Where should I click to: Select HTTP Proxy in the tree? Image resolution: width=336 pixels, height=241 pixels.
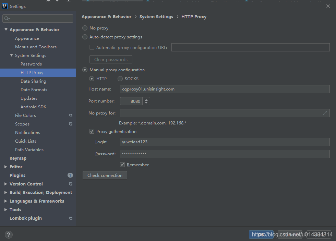click(x=32, y=73)
